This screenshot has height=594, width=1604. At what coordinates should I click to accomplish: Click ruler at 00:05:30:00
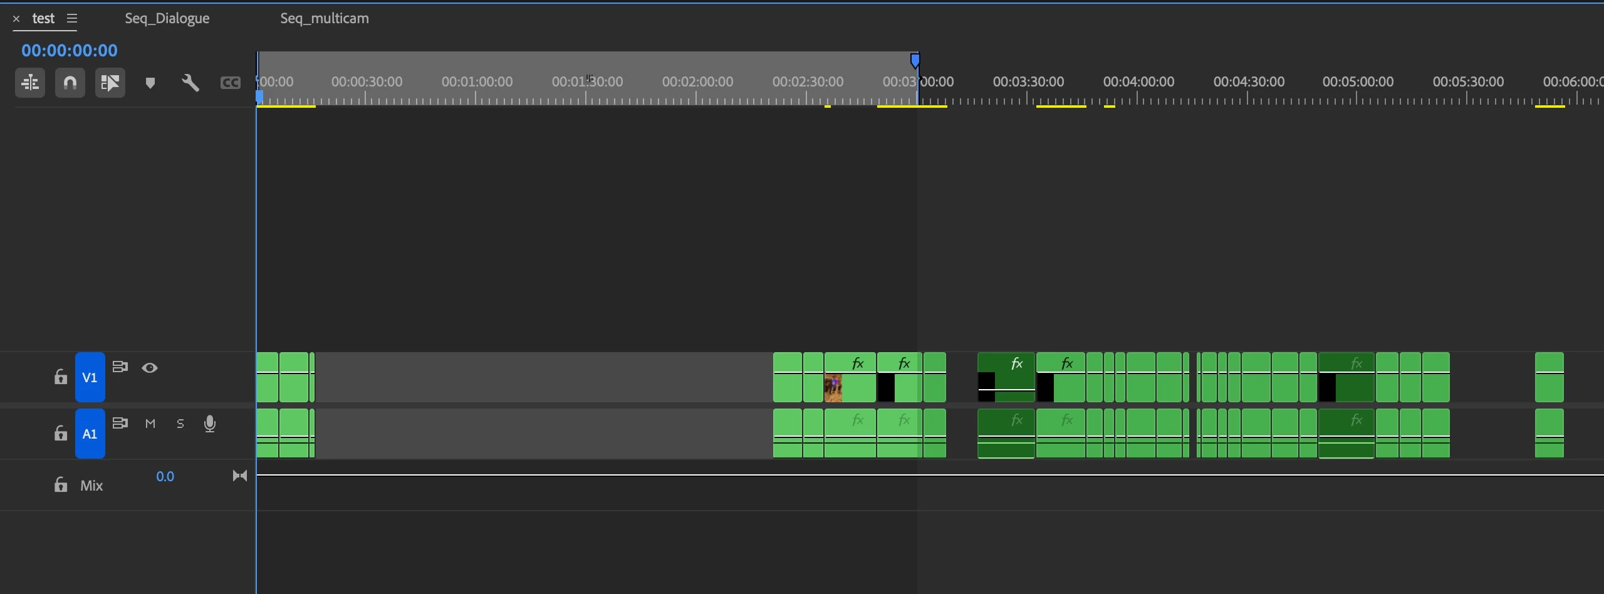tap(1468, 82)
